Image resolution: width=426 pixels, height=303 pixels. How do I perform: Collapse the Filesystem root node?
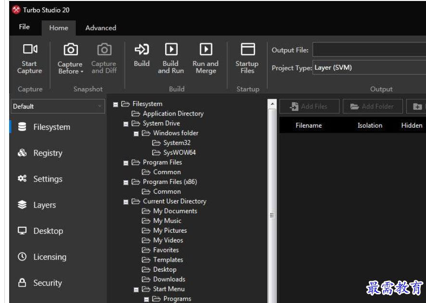point(116,105)
